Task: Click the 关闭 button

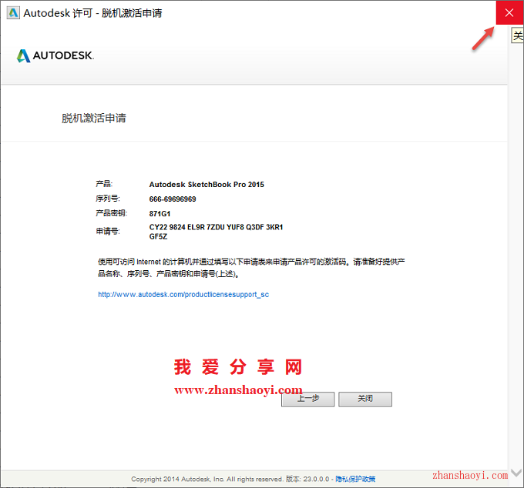Action: 365,399
